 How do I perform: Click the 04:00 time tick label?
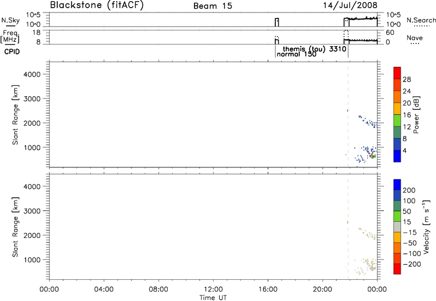click(x=104, y=290)
